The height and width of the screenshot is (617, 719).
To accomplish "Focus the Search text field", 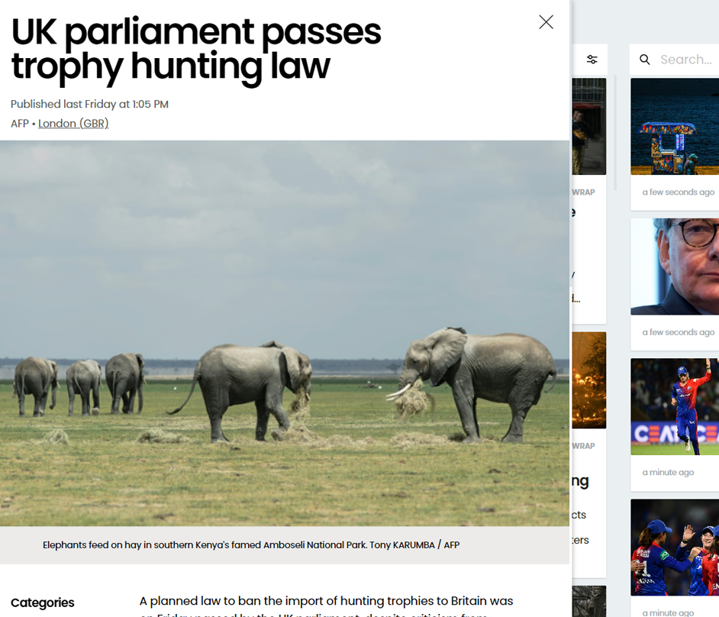I will click(685, 60).
